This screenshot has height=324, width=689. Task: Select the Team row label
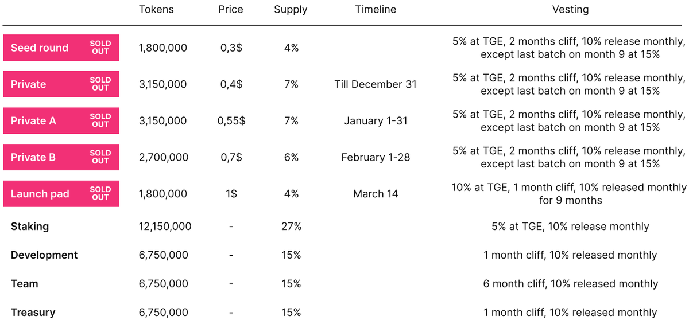pos(25,284)
